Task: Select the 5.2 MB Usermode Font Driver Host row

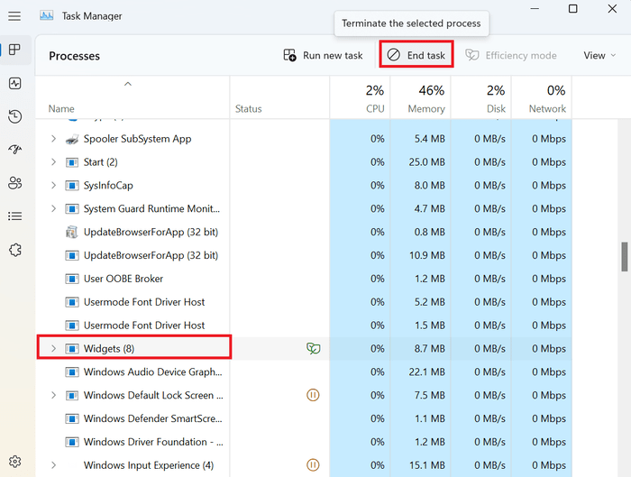Action: click(x=304, y=302)
